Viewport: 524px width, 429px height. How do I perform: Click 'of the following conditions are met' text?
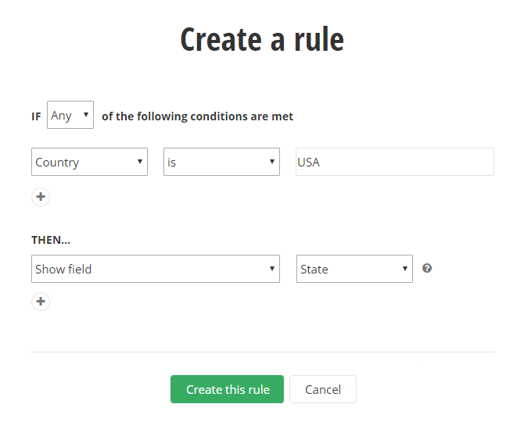click(197, 116)
